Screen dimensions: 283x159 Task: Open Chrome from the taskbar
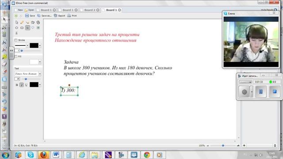(147, 155)
